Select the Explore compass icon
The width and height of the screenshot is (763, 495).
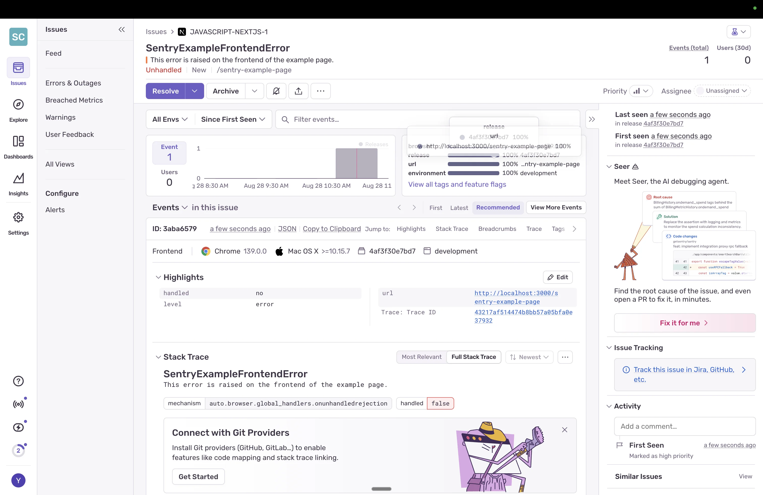click(18, 104)
